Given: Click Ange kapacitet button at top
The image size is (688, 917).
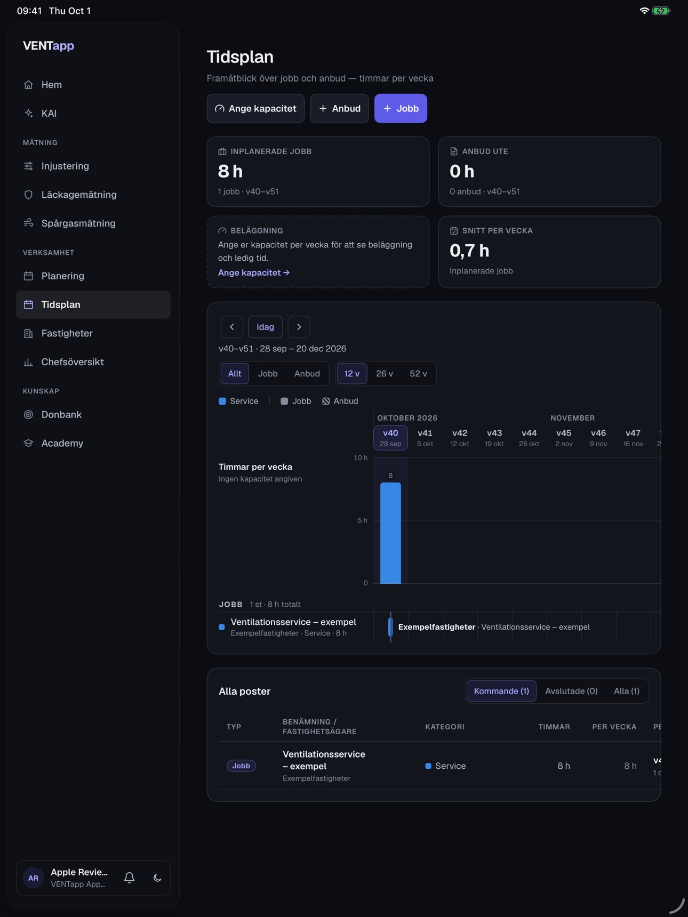Looking at the screenshot, I should coord(256,108).
